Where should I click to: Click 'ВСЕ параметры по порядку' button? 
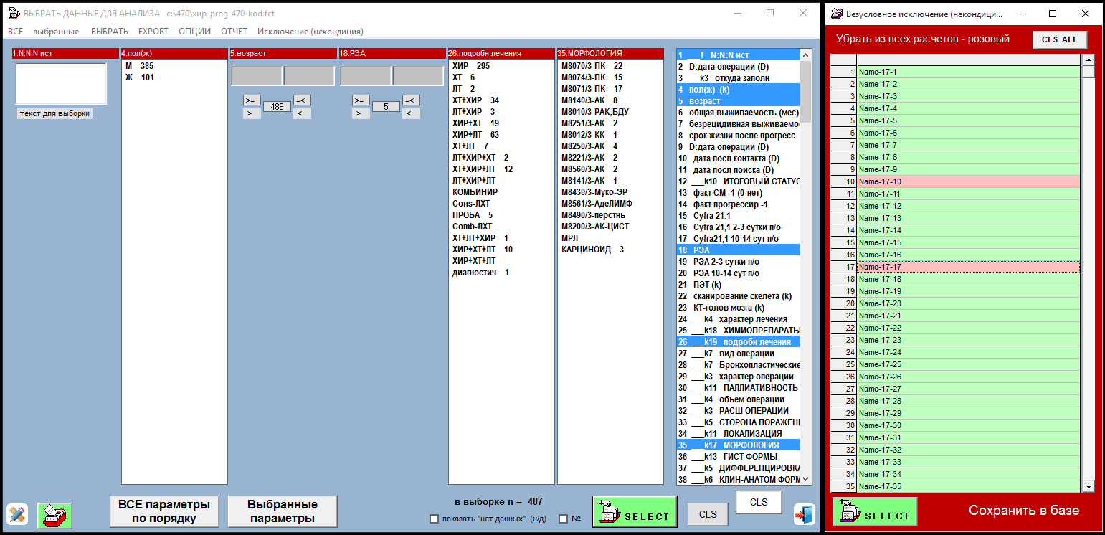click(164, 511)
